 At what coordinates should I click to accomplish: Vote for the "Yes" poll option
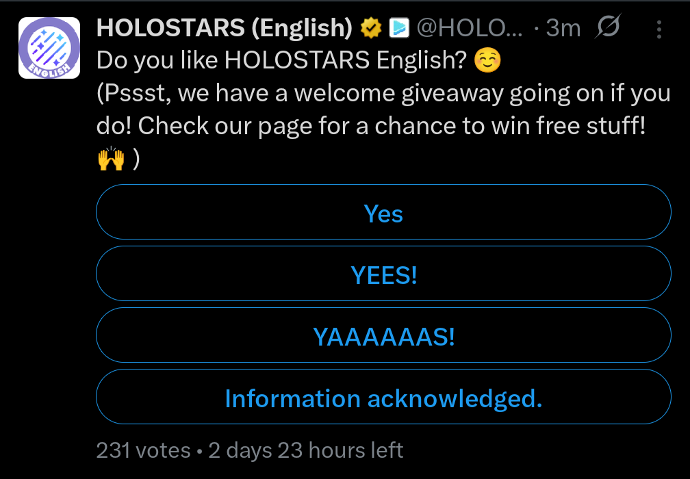point(383,214)
